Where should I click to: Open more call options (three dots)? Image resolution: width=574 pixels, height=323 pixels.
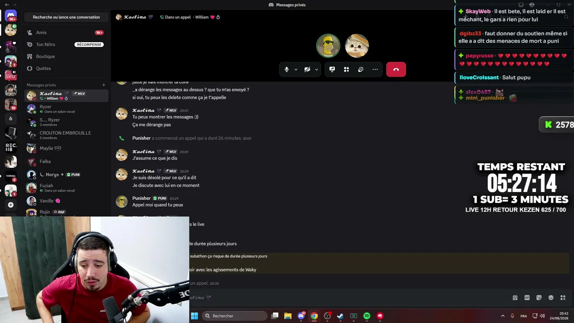375,70
